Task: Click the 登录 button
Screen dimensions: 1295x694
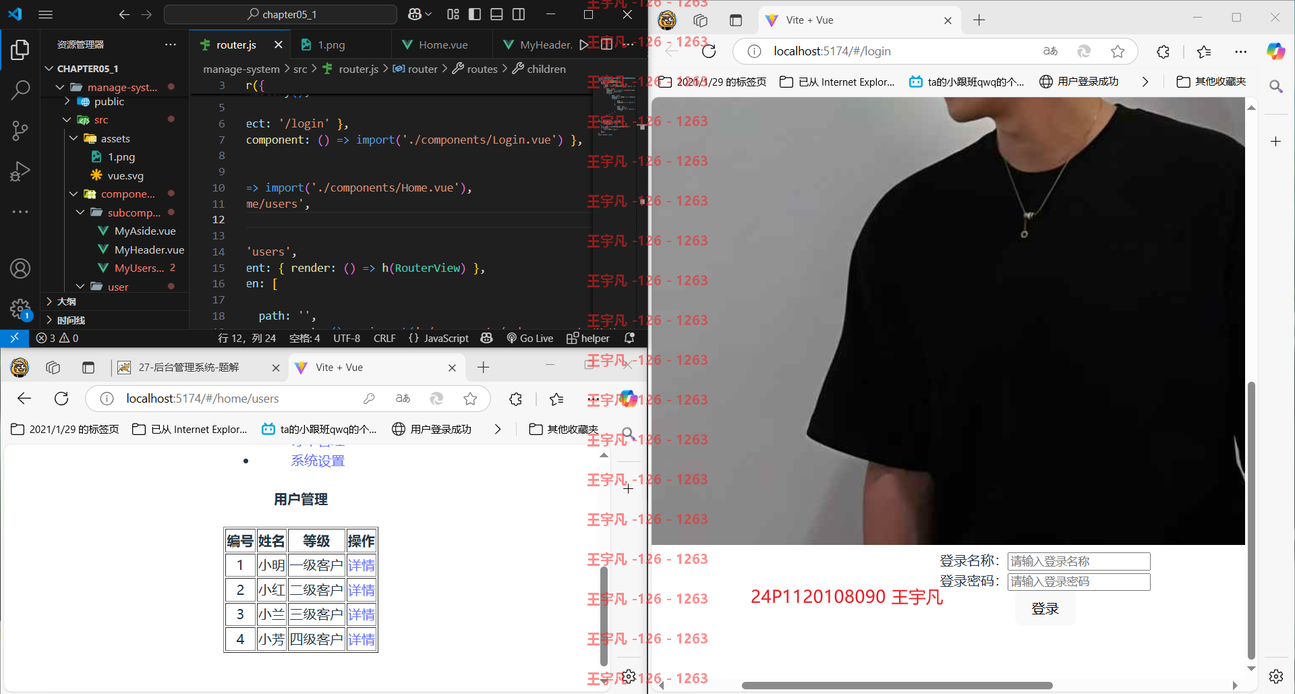Action: [1045, 609]
